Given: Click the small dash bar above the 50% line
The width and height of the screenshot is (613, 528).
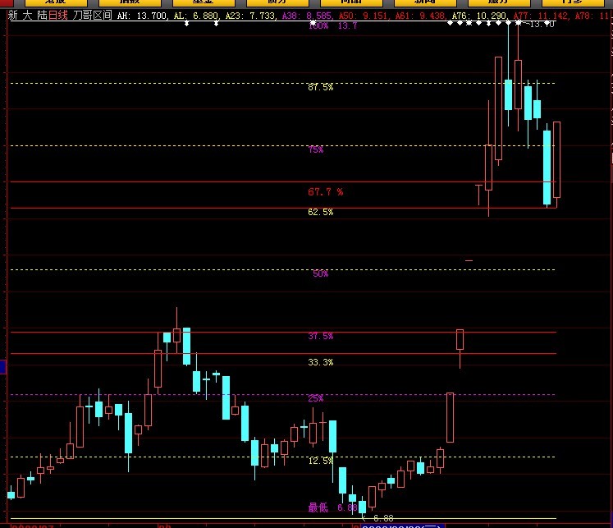Looking at the screenshot, I should tap(469, 260).
